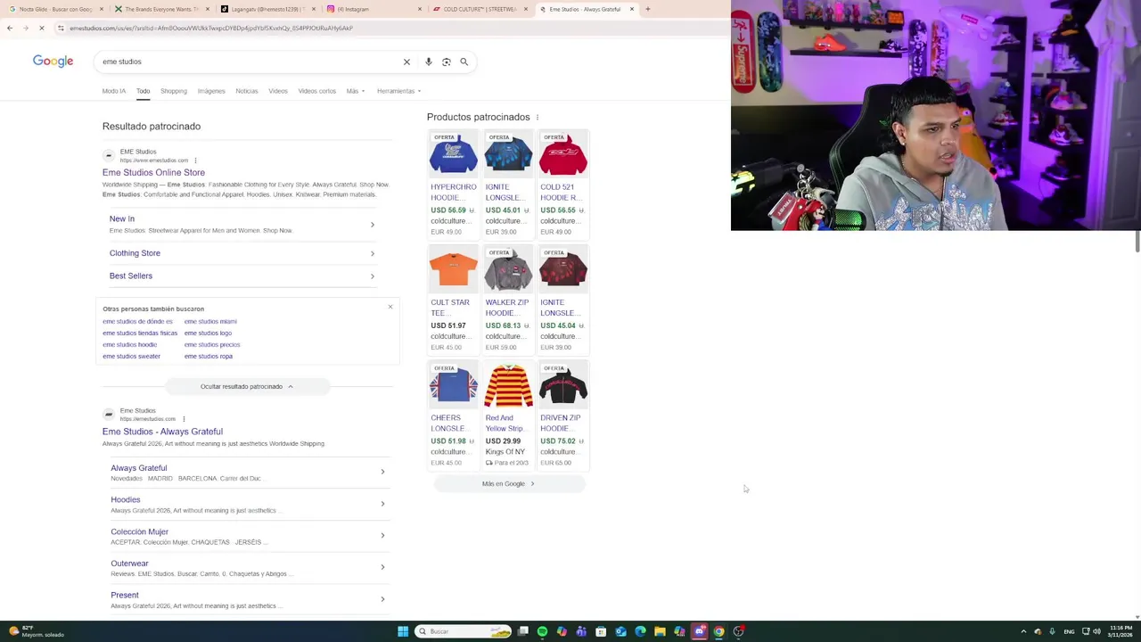The image size is (1141, 642).
Task: Open Eme Studios - Always Grateful link
Action: click(162, 432)
